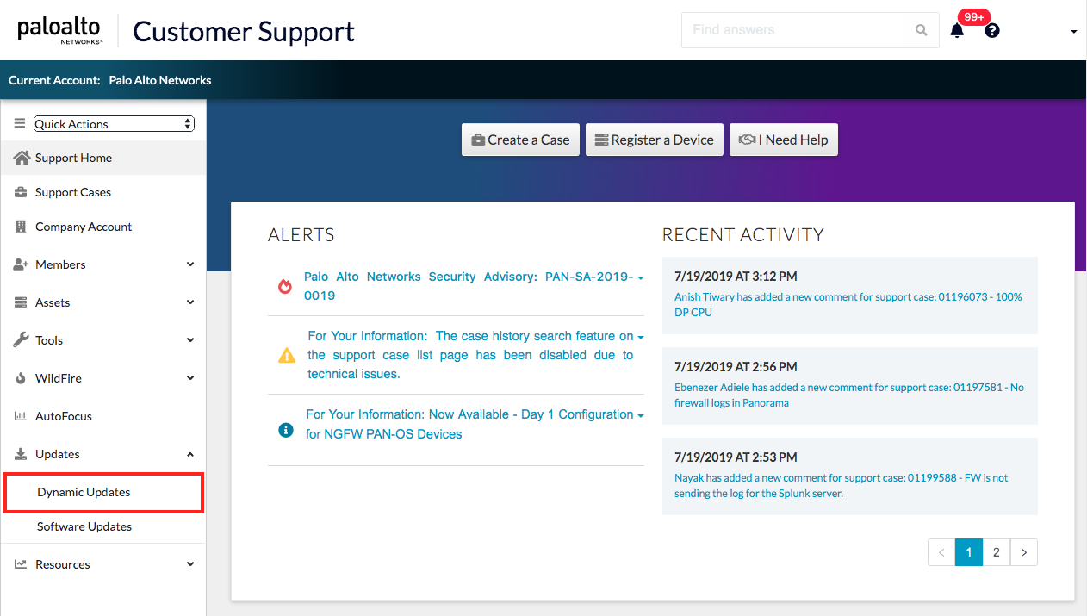Click the blue info circle icon
The image size is (1087, 616).
coord(286,429)
